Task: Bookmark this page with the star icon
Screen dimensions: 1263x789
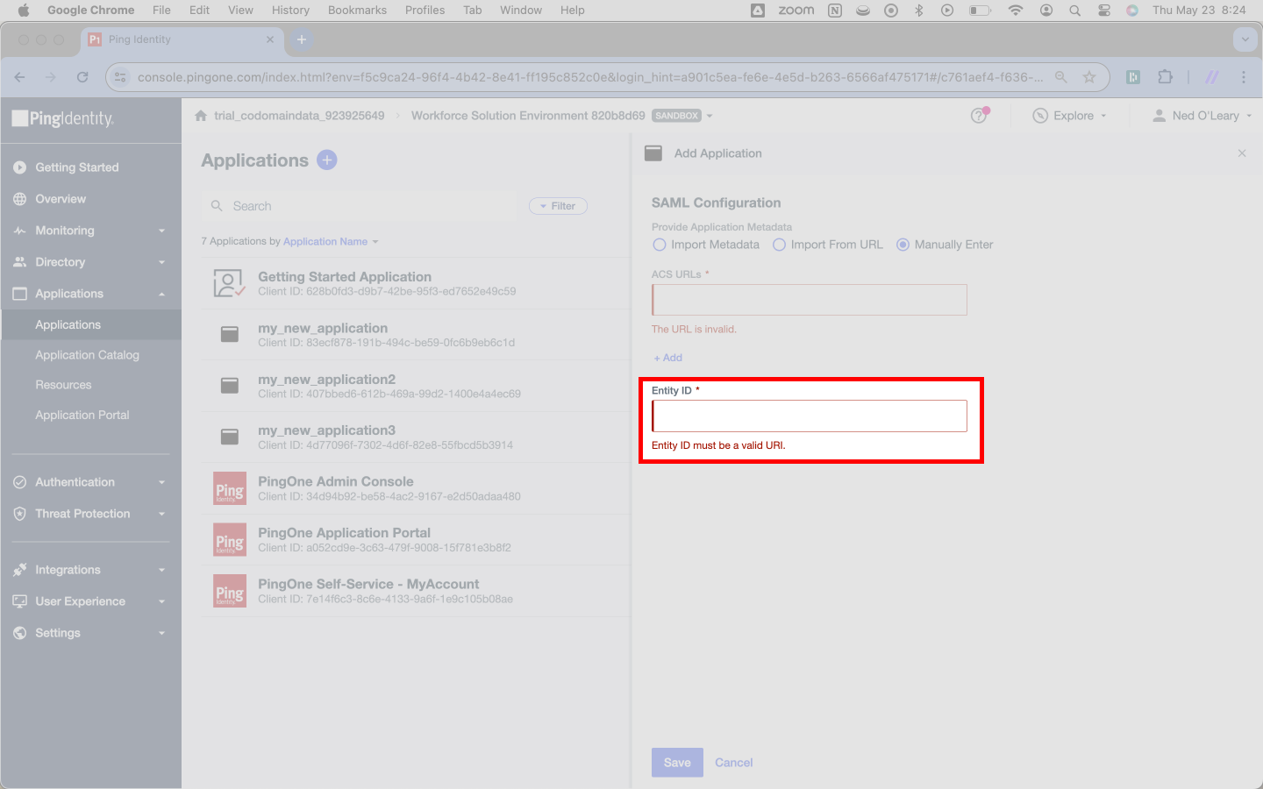Action: 1089,77
